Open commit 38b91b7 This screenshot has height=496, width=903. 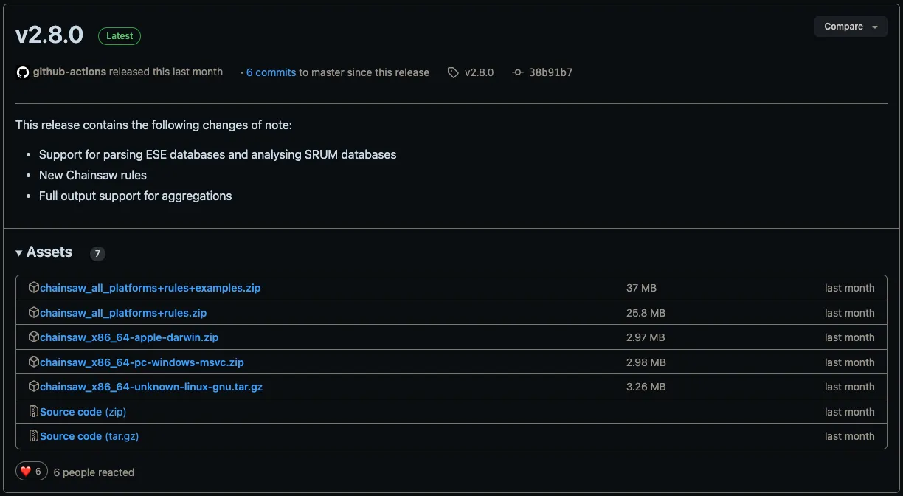(550, 72)
